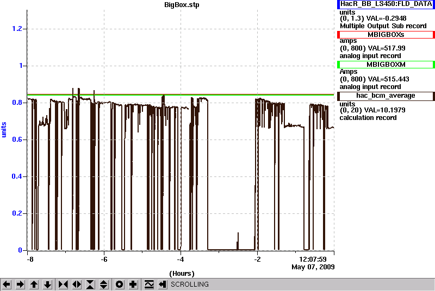Click the VAL=515.443 readout

[x=388, y=79]
